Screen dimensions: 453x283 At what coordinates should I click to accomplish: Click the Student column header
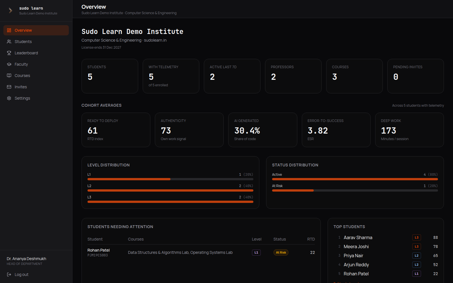click(x=95, y=239)
